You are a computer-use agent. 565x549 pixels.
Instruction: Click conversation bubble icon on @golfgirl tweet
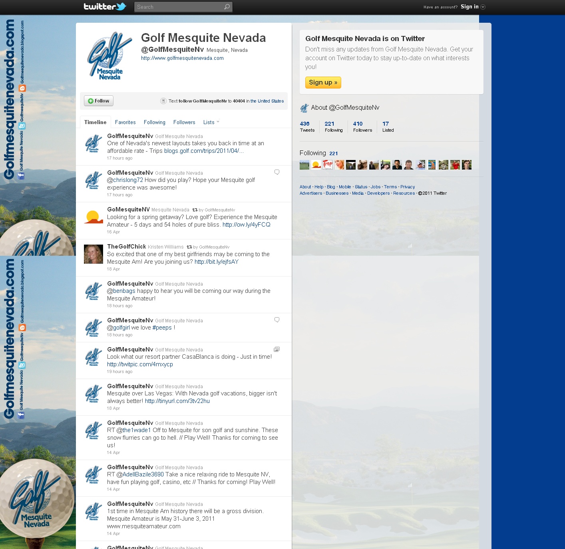pyautogui.click(x=277, y=320)
